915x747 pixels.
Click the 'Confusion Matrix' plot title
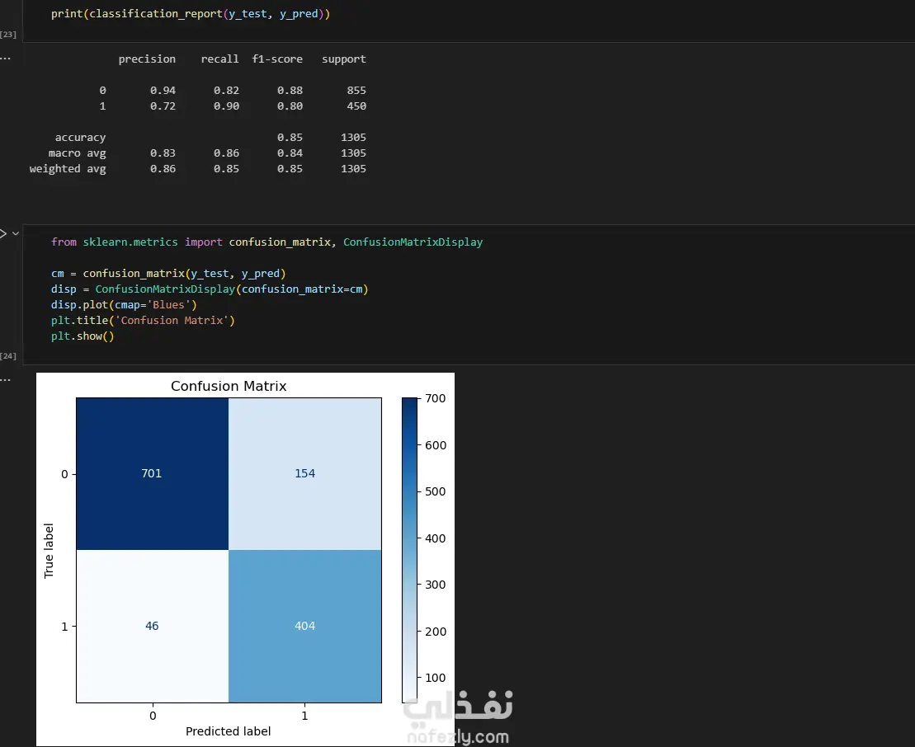click(229, 386)
